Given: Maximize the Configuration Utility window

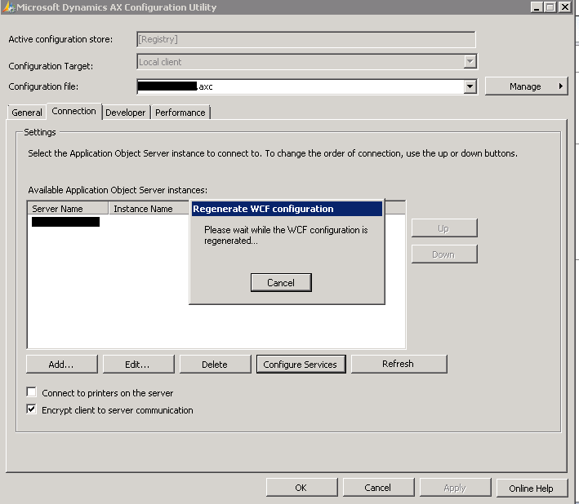Looking at the screenshot, I should pyautogui.click(x=550, y=7).
